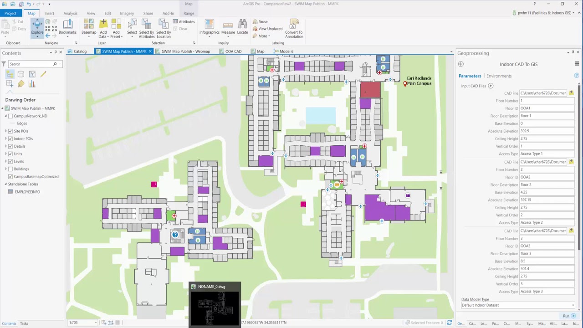Uncheck the Site POIs layer
The width and height of the screenshot is (583, 328).
10,131
